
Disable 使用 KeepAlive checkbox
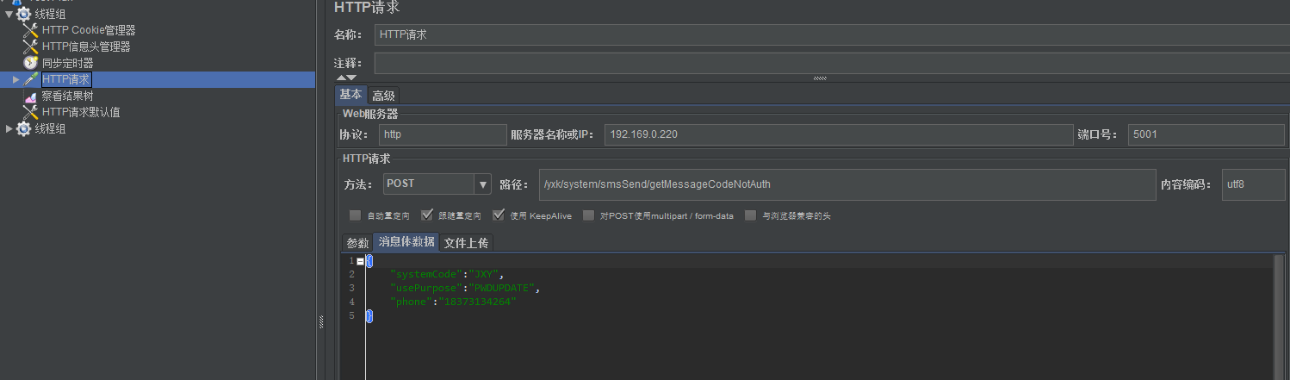[x=498, y=215]
